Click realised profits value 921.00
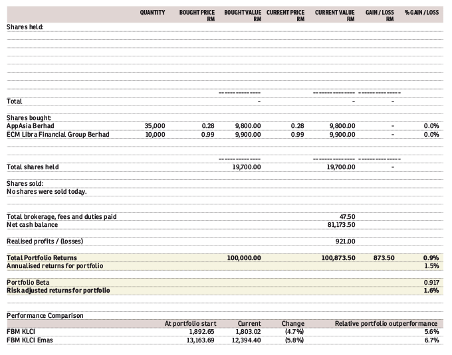This screenshot has height=355, width=452. tap(345, 241)
